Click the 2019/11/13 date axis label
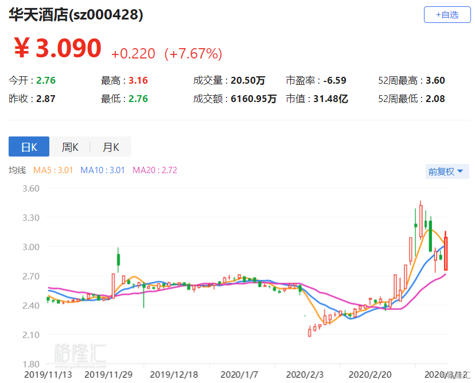 pyautogui.click(x=48, y=375)
